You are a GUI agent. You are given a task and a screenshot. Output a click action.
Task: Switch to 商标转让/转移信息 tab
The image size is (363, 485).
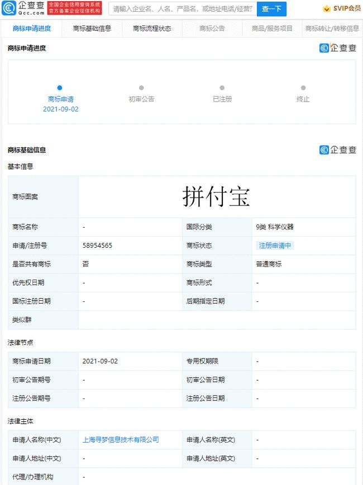pyautogui.click(x=332, y=28)
